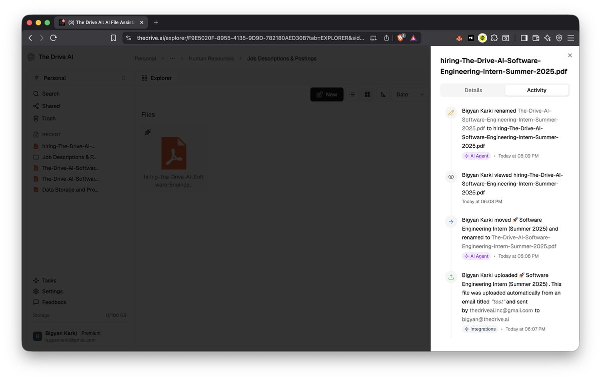This screenshot has width=601, height=380.
Task: Open Brave Rewards triangle icon
Action: click(x=413, y=38)
